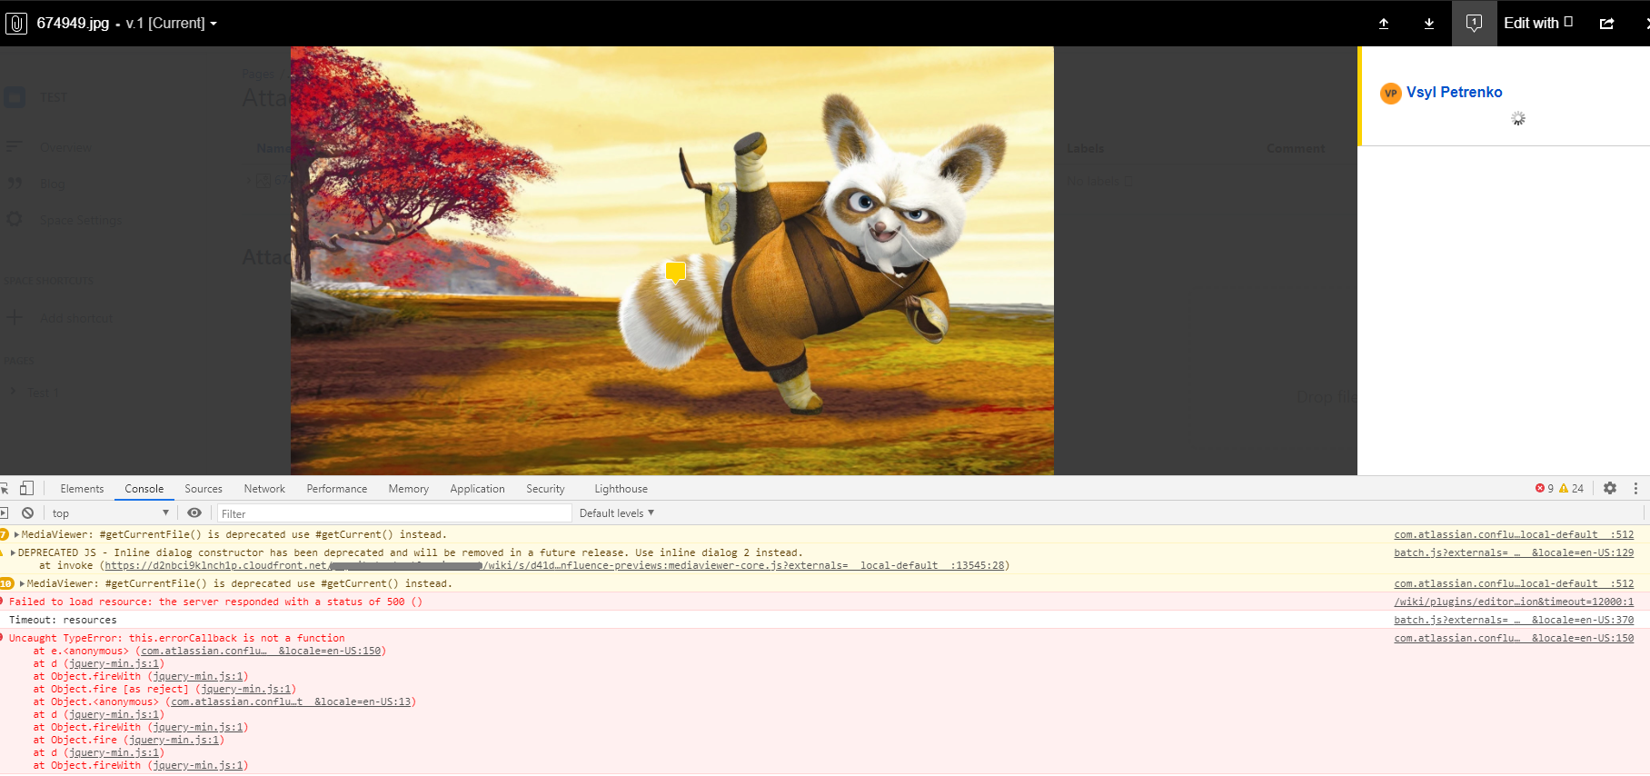Click the share icon in the top bar
Screen dimensions: 1650x776
tap(1607, 24)
